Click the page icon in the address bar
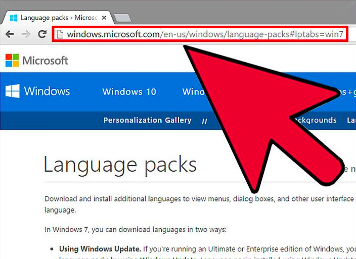The image size is (356, 259). (x=60, y=34)
